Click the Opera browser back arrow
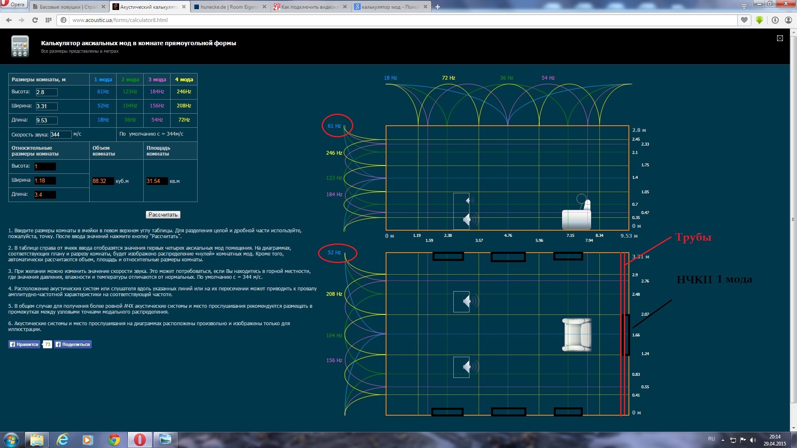 click(x=9, y=20)
